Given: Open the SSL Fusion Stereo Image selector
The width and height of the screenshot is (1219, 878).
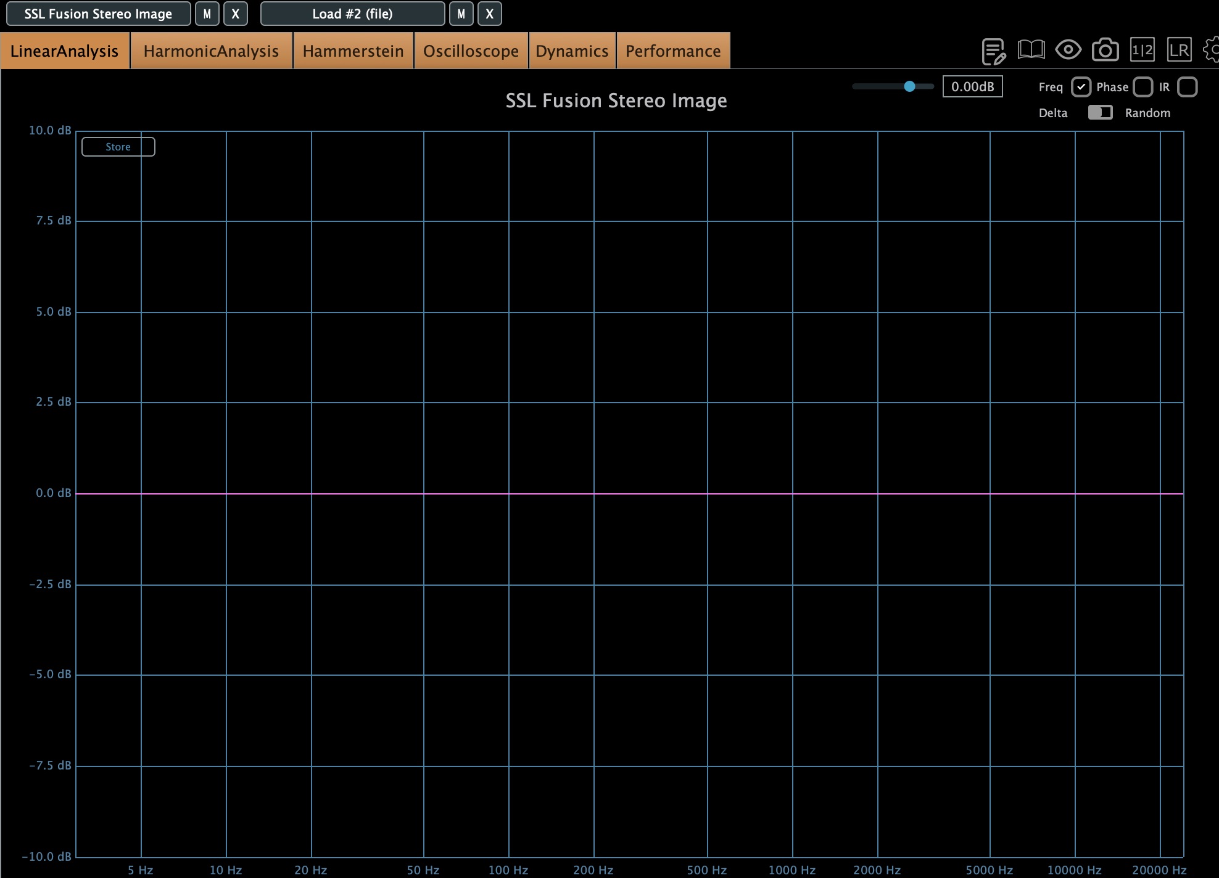Looking at the screenshot, I should [99, 14].
